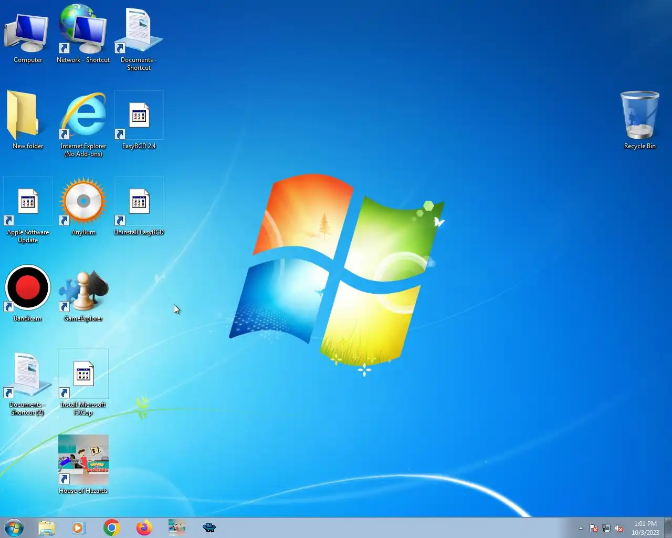Viewport: 672px width, 538px height.
Task: Select the Documents - Shortcut icon
Action: click(x=139, y=38)
